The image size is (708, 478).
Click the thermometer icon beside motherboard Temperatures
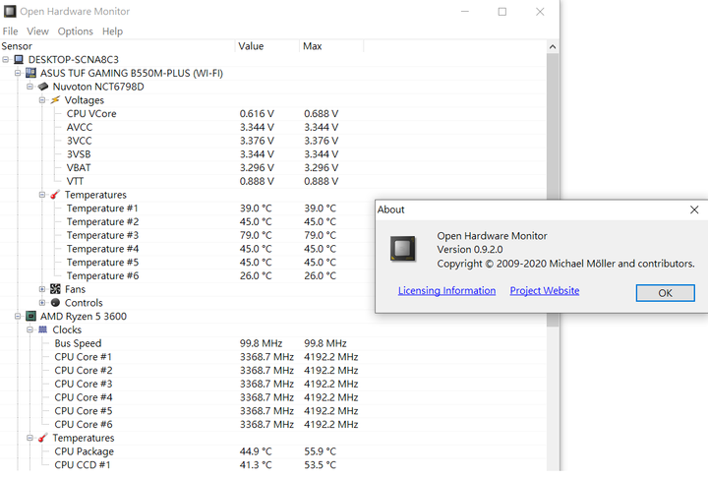click(55, 195)
